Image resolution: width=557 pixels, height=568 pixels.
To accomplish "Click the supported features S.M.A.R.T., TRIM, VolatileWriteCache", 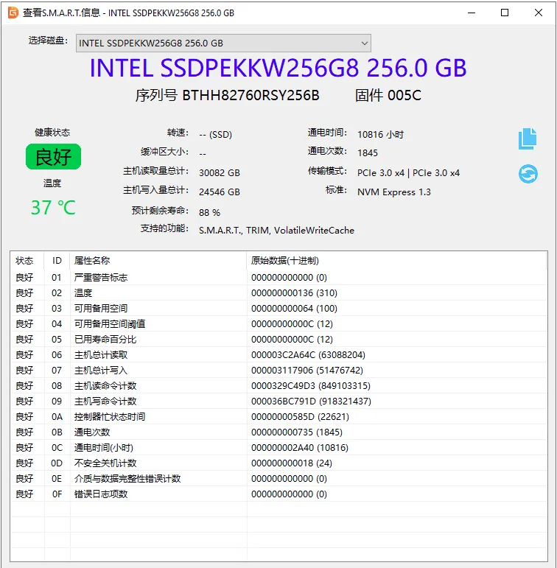I will point(276,231).
